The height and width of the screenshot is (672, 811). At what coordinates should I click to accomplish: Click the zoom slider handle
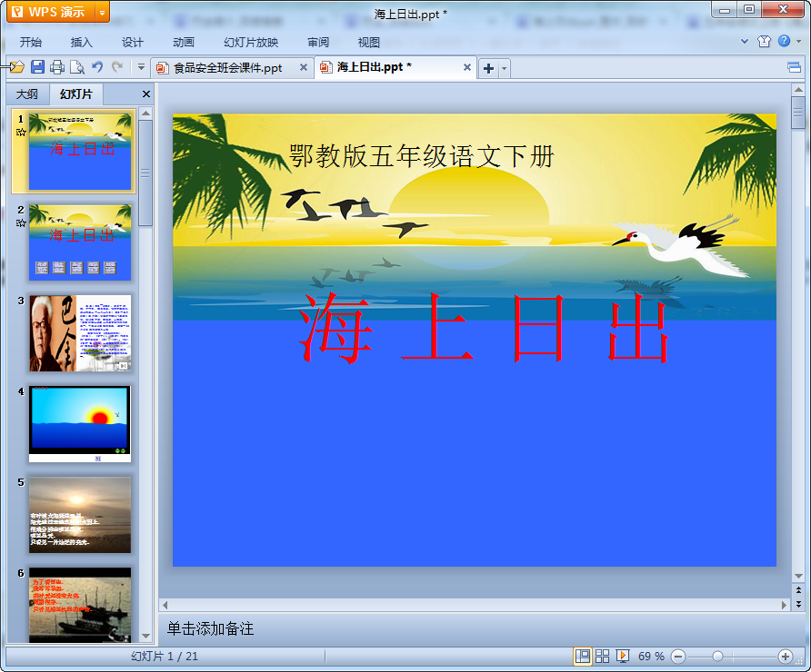coord(717,657)
